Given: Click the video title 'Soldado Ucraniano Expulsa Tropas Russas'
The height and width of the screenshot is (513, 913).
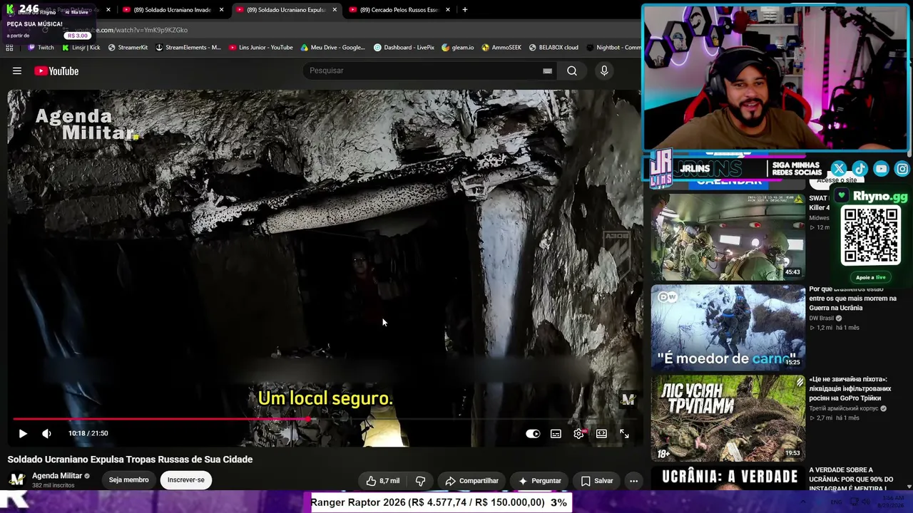Looking at the screenshot, I should point(130,460).
